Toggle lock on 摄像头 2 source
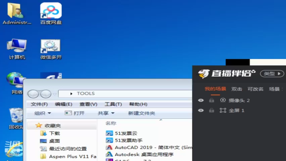The width and height of the screenshot is (286, 161). 212,100
